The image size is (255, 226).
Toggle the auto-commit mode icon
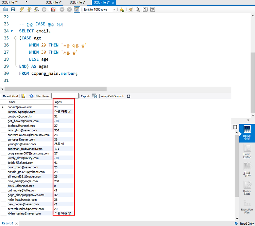pyautogui.click(x=77, y=10)
